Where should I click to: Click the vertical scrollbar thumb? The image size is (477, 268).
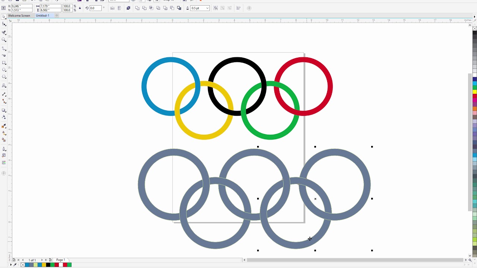tap(470, 143)
